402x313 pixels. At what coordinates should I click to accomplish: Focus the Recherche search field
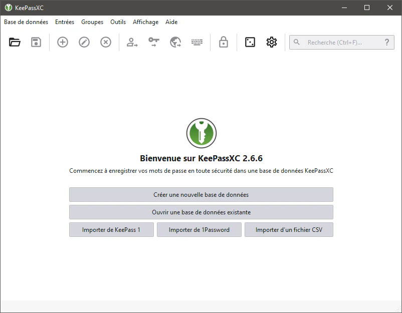pyautogui.click(x=342, y=42)
